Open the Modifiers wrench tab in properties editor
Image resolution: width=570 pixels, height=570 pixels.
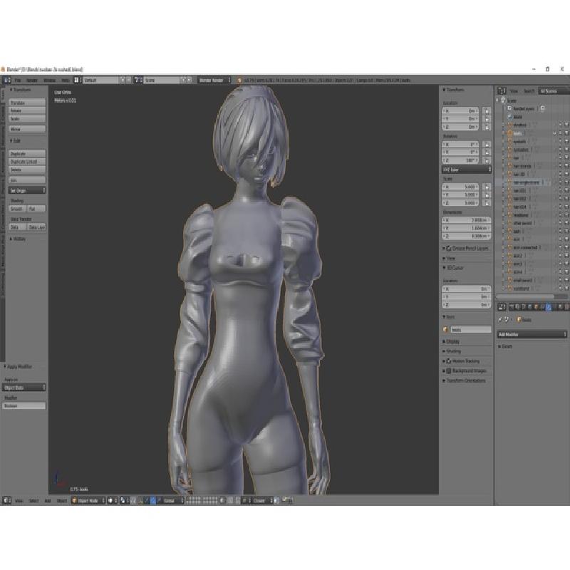coord(549,307)
